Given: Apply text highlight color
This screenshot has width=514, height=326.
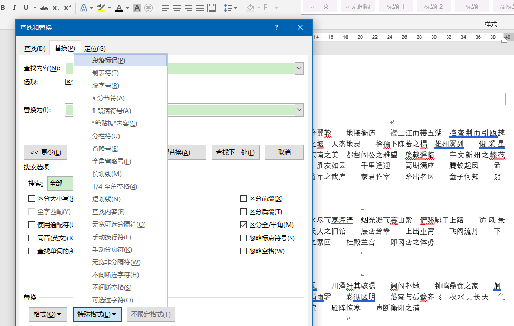Looking at the screenshot, I should 101,8.
